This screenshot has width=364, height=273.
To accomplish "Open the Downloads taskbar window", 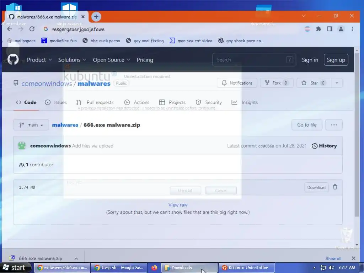I will click(189, 268).
